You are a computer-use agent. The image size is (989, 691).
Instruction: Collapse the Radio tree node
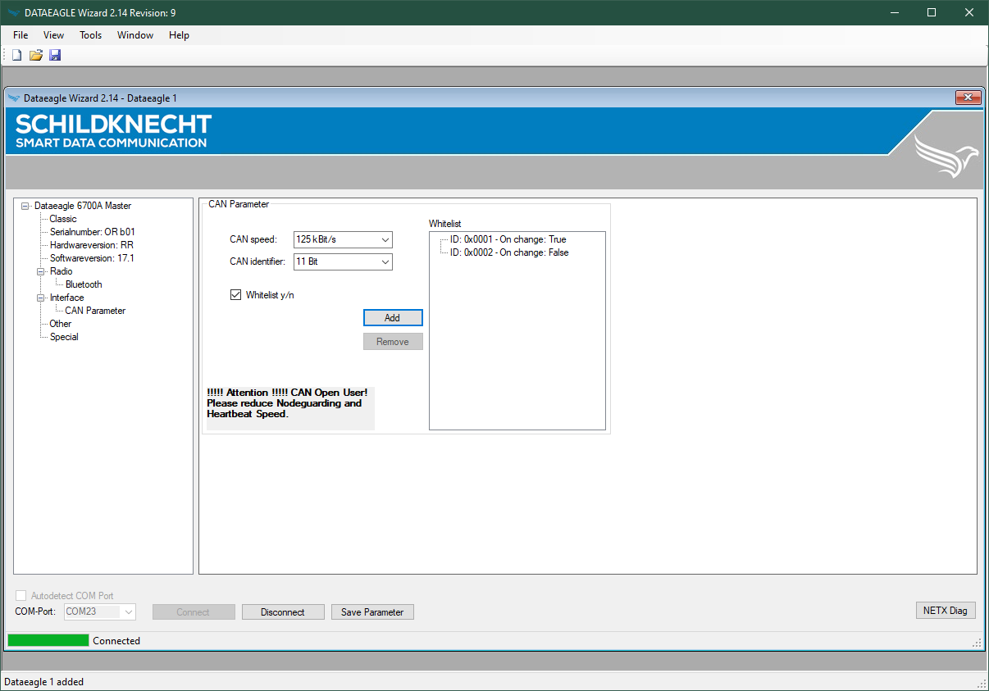click(41, 271)
